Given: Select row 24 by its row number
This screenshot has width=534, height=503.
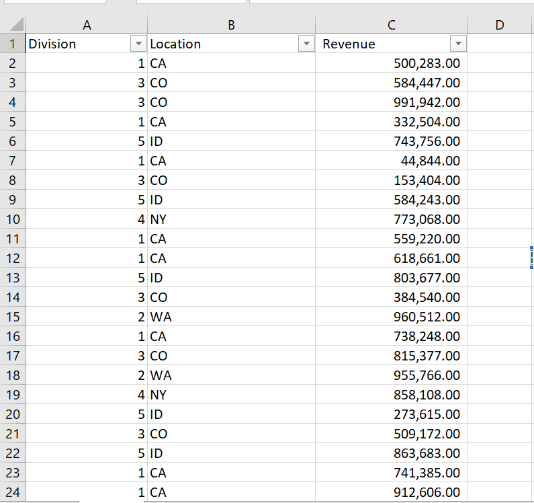Looking at the screenshot, I should pos(12,492).
